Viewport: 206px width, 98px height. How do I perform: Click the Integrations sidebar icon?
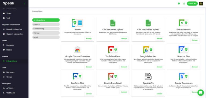[4, 61]
